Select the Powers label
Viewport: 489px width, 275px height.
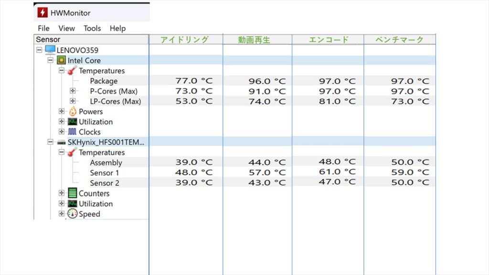point(90,112)
